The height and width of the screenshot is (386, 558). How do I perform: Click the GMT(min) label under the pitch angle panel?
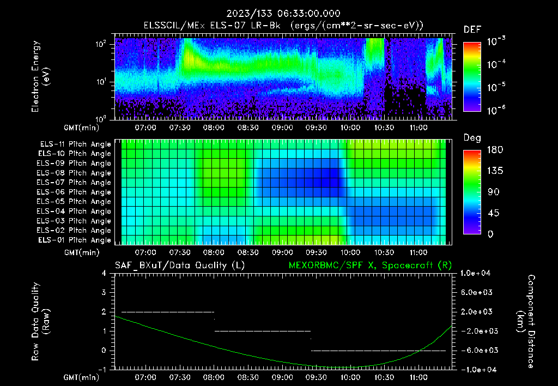pos(82,253)
